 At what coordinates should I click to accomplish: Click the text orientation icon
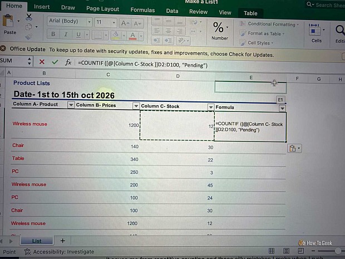(181, 41)
